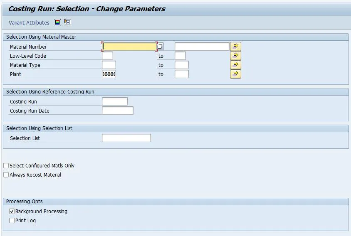
Task: Click the Material Type label
Action: click(25, 65)
